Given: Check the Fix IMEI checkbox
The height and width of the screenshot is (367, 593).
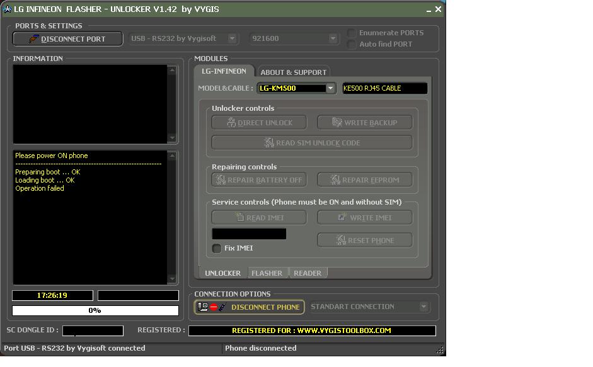Looking at the screenshot, I should pos(217,248).
